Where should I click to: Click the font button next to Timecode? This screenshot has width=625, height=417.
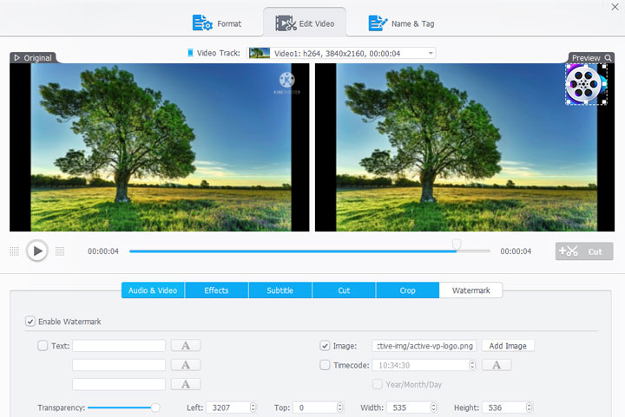tap(496, 365)
